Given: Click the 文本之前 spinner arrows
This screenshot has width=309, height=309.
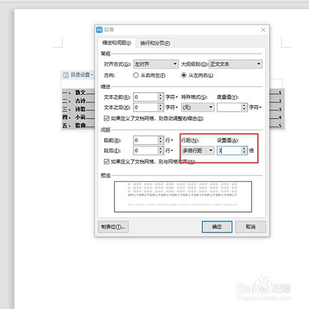Looking at the screenshot, I should [161, 97].
